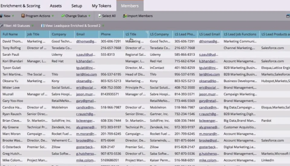Select the Tyson Gulati name cell
Screen dimensions: 290x166
click(x=12, y=68)
